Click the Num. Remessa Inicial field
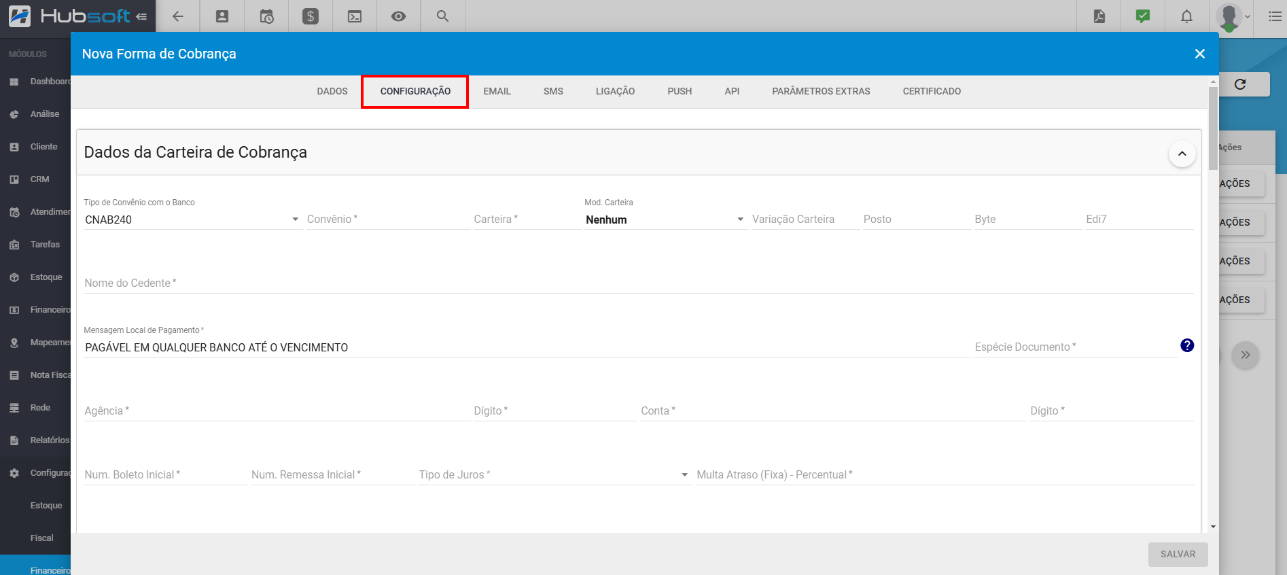The image size is (1287, 575). pyautogui.click(x=332, y=475)
